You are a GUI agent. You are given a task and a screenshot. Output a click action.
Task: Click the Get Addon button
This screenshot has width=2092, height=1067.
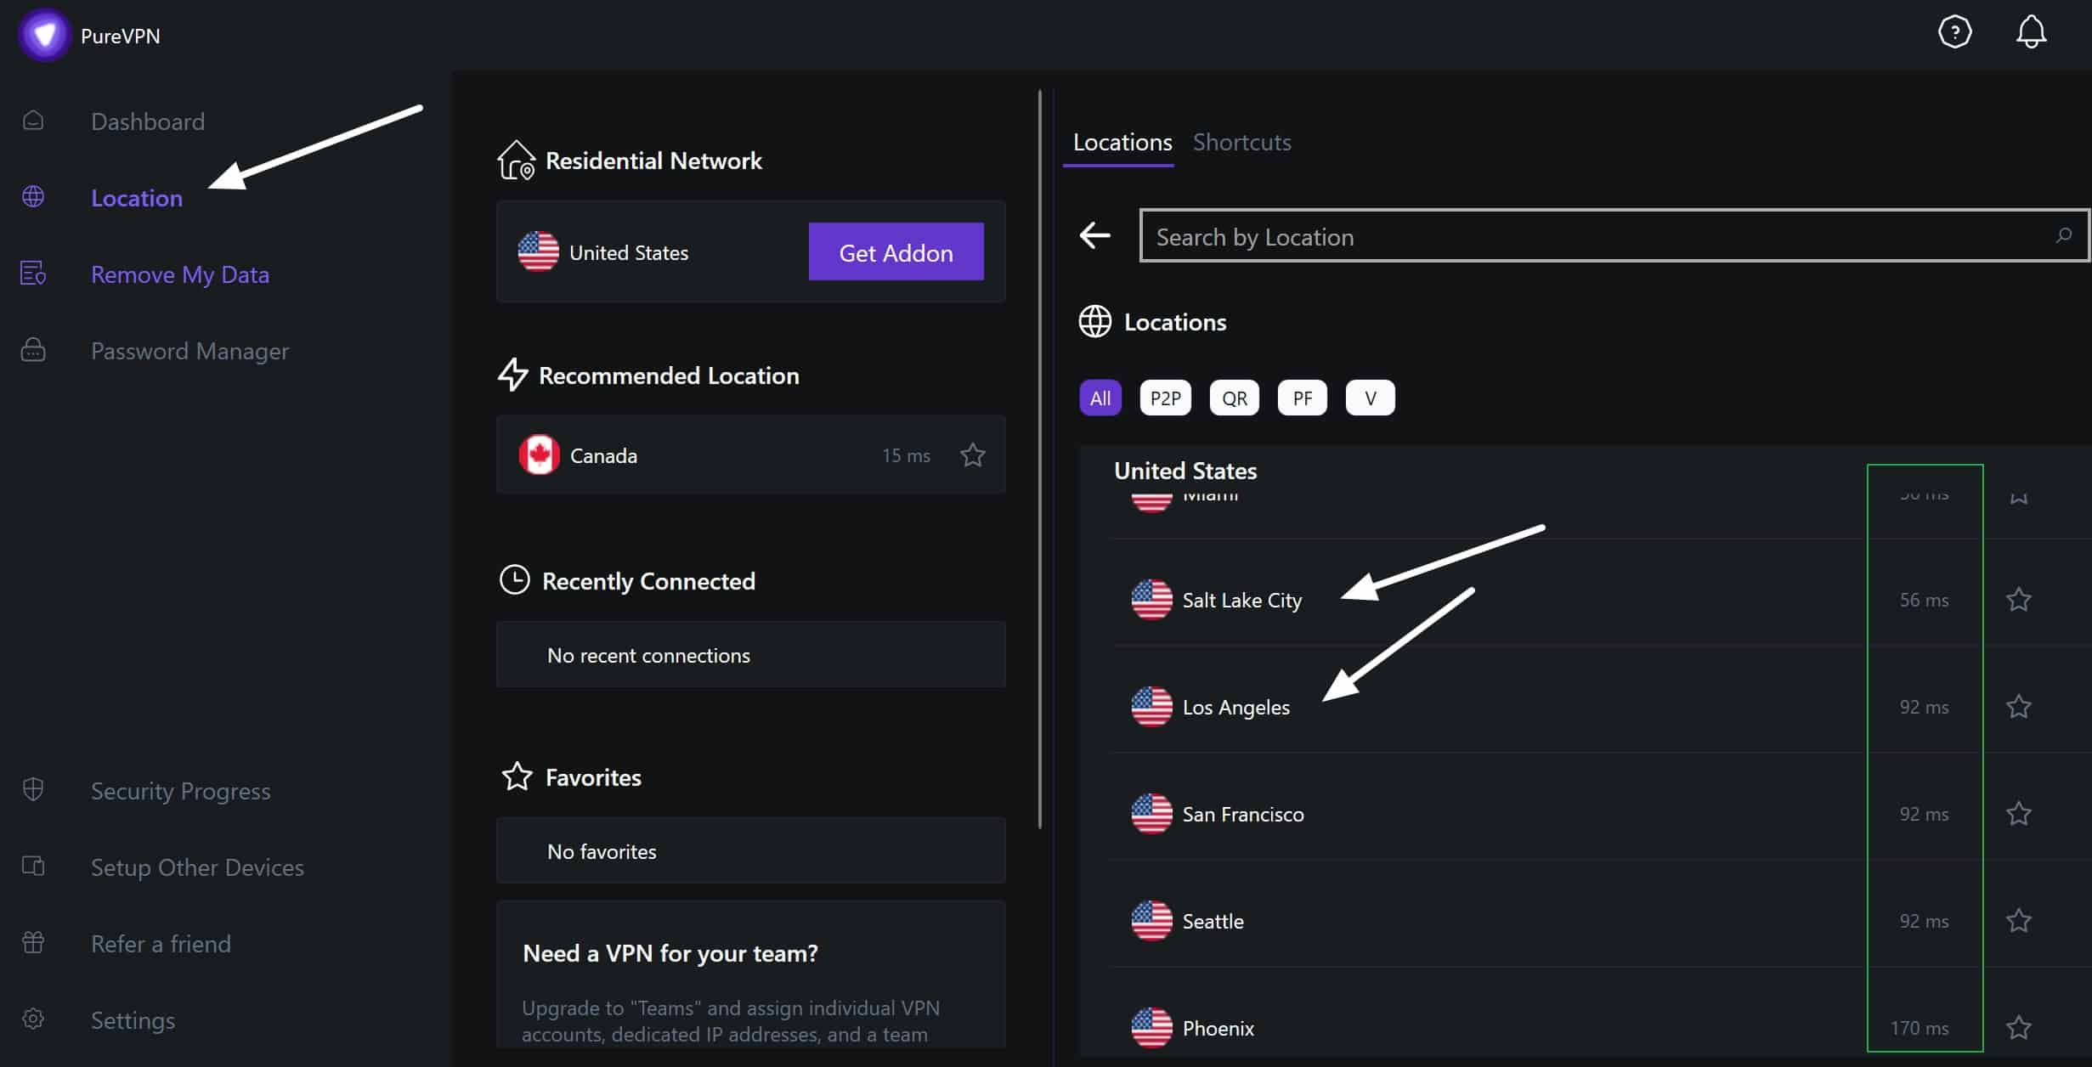[896, 251]
